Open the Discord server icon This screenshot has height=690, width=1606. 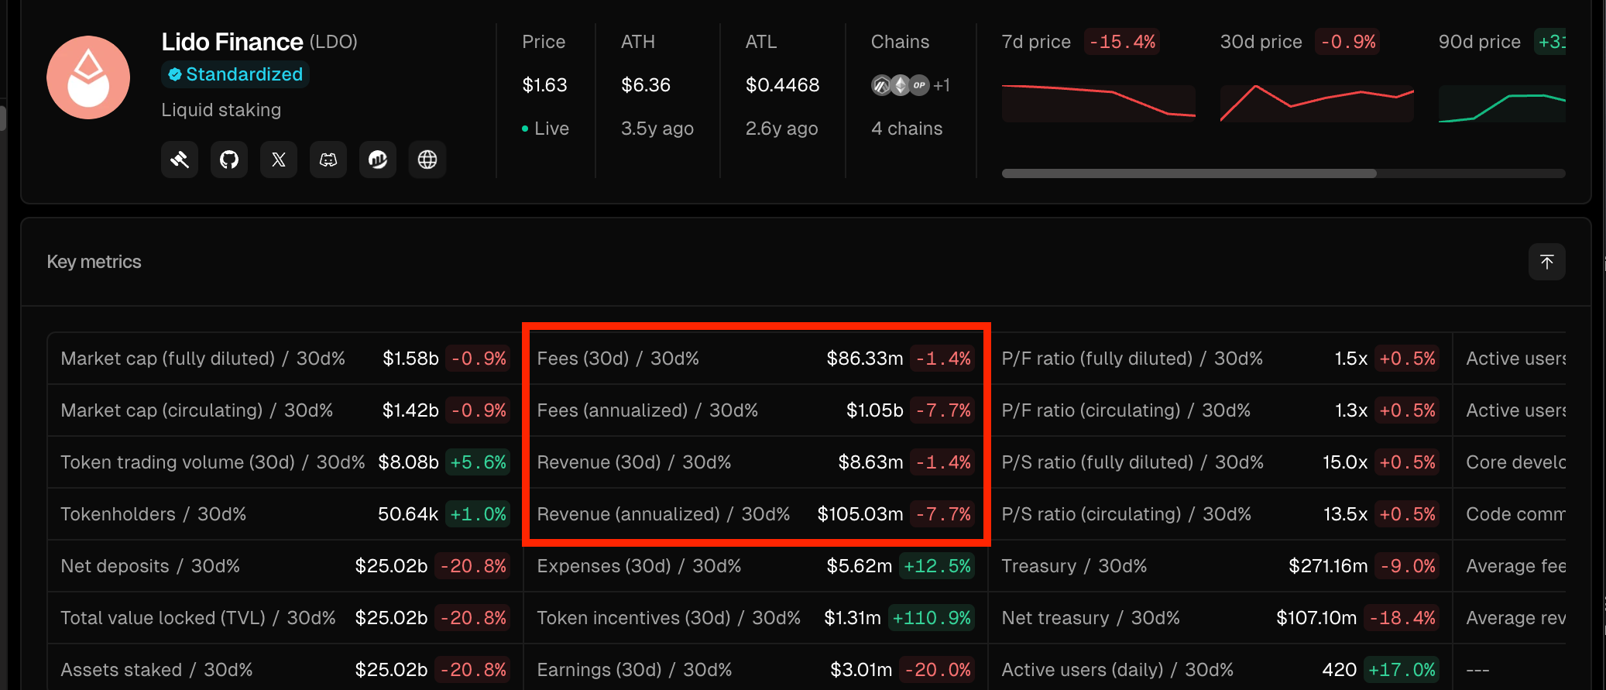click(x=328, y=160)
